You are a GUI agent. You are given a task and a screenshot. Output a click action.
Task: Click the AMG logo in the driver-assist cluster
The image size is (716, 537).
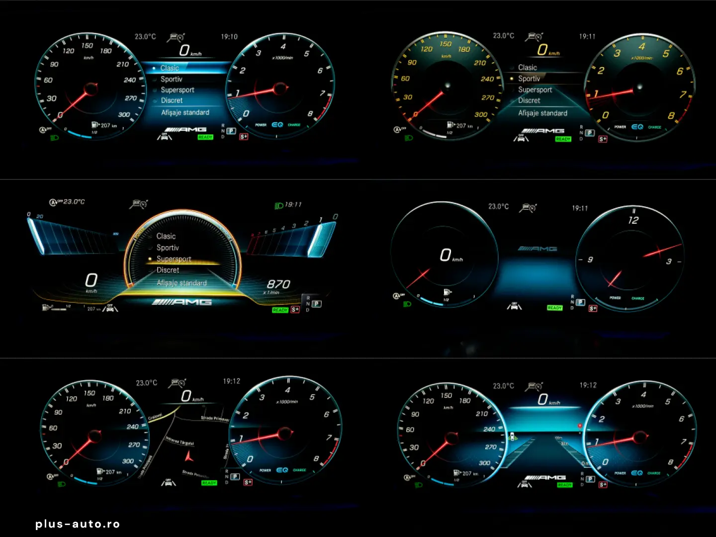pos(545,477)
